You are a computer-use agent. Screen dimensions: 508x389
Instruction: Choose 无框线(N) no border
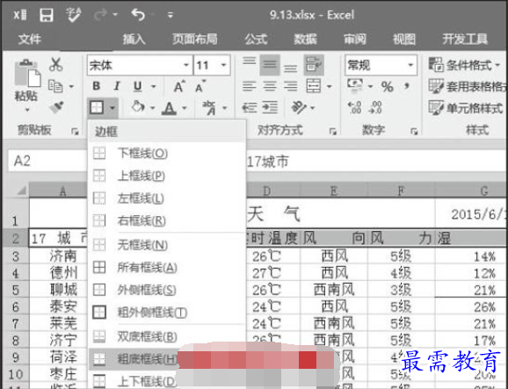(x=167, y=245)
